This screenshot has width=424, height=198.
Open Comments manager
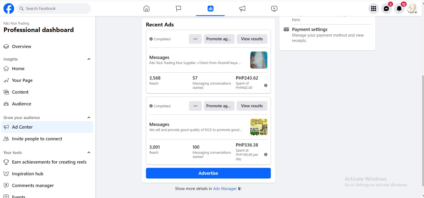point(47,185)
